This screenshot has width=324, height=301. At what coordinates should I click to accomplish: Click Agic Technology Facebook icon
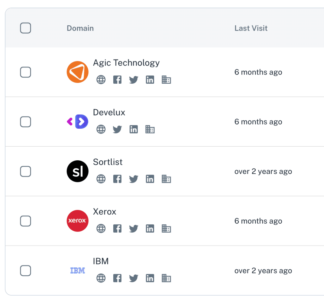click(x=117, y=80)
